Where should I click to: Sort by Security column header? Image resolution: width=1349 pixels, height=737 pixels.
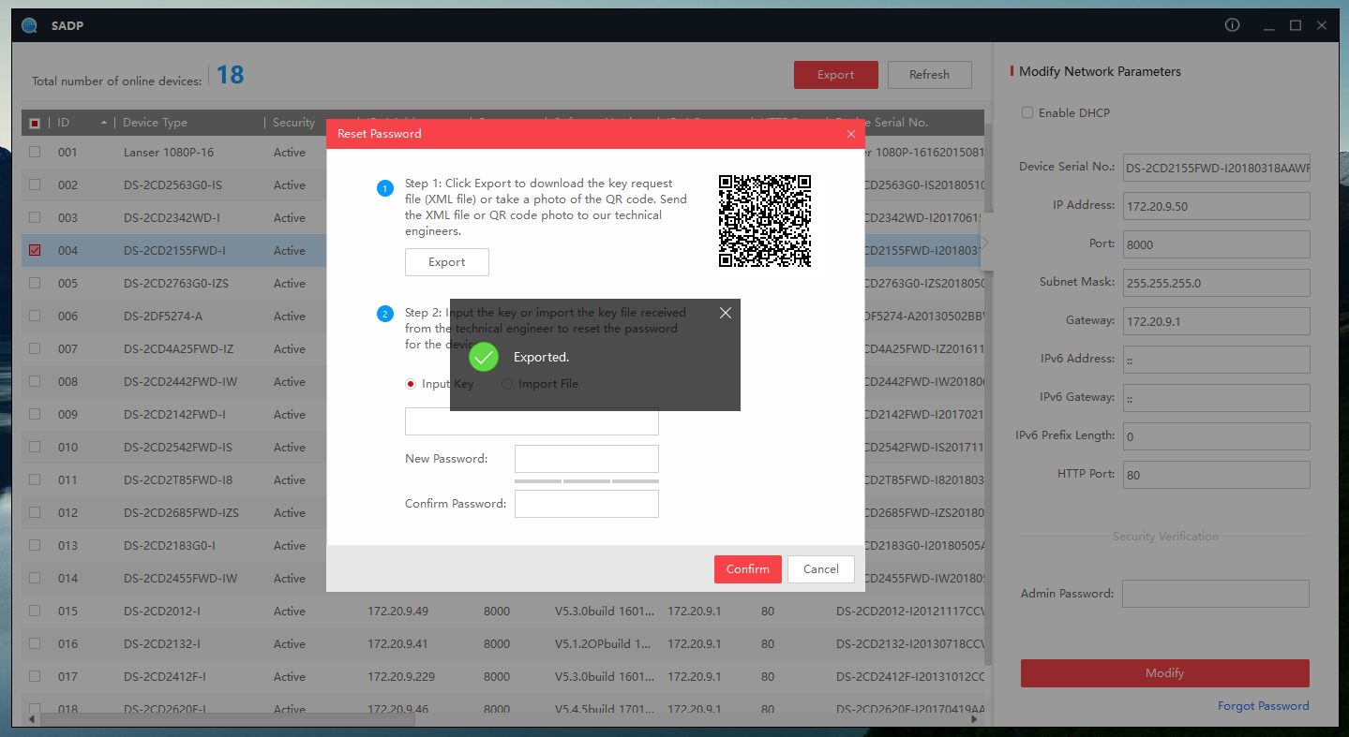[x=294, y=123]
